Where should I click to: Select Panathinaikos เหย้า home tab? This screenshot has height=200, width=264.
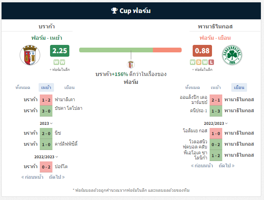tap(216, 87)
